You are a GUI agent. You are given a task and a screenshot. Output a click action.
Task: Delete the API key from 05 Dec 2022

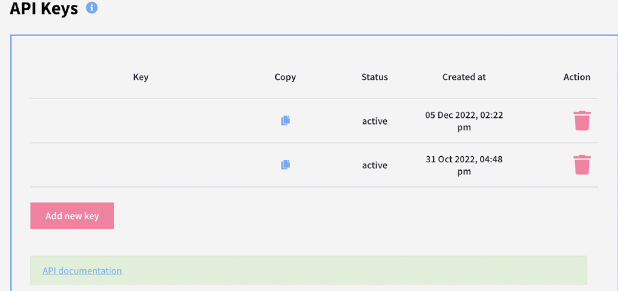(x=582, y=121)
